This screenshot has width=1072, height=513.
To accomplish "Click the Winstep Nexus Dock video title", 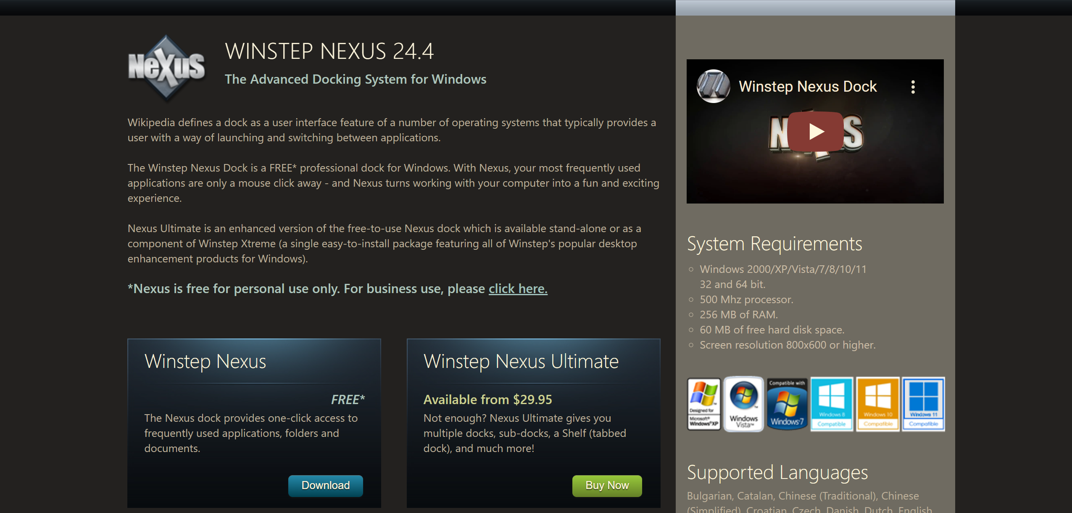I will [x=808, y=87].
